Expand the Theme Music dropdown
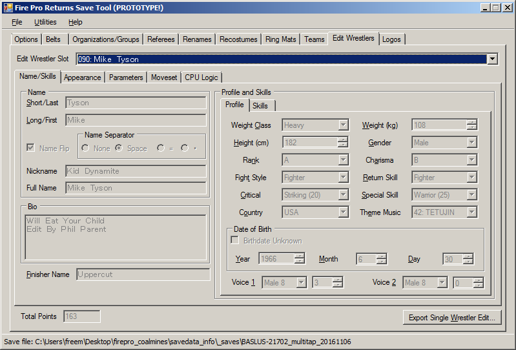 tap(472, 212)
